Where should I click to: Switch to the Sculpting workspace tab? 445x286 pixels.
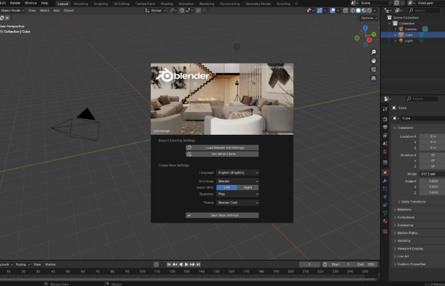coord(100,3)
